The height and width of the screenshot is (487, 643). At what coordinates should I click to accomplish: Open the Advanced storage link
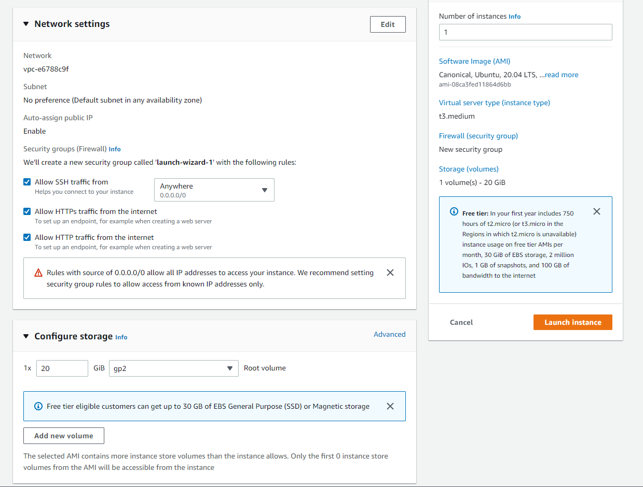pyautogui.click(x=389, y=334)
